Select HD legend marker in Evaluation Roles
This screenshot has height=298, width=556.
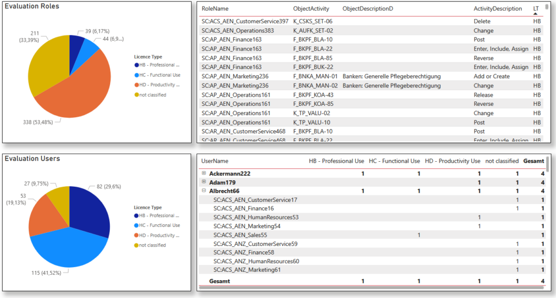coord(137,85)
